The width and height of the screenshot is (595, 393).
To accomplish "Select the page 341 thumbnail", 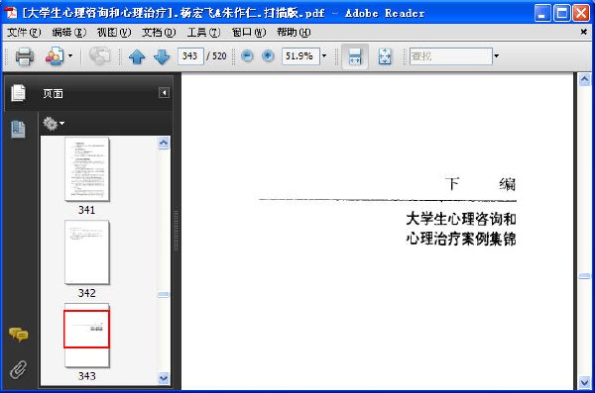I will click(x=87, y=169).
